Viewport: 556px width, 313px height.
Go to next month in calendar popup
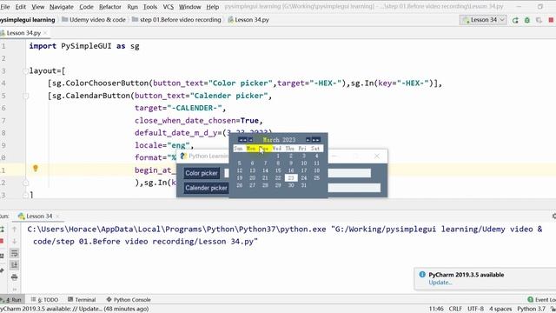click(x=308, y=139)
